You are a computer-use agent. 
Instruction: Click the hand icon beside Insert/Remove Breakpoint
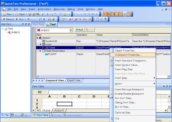[x=112, y=89]
